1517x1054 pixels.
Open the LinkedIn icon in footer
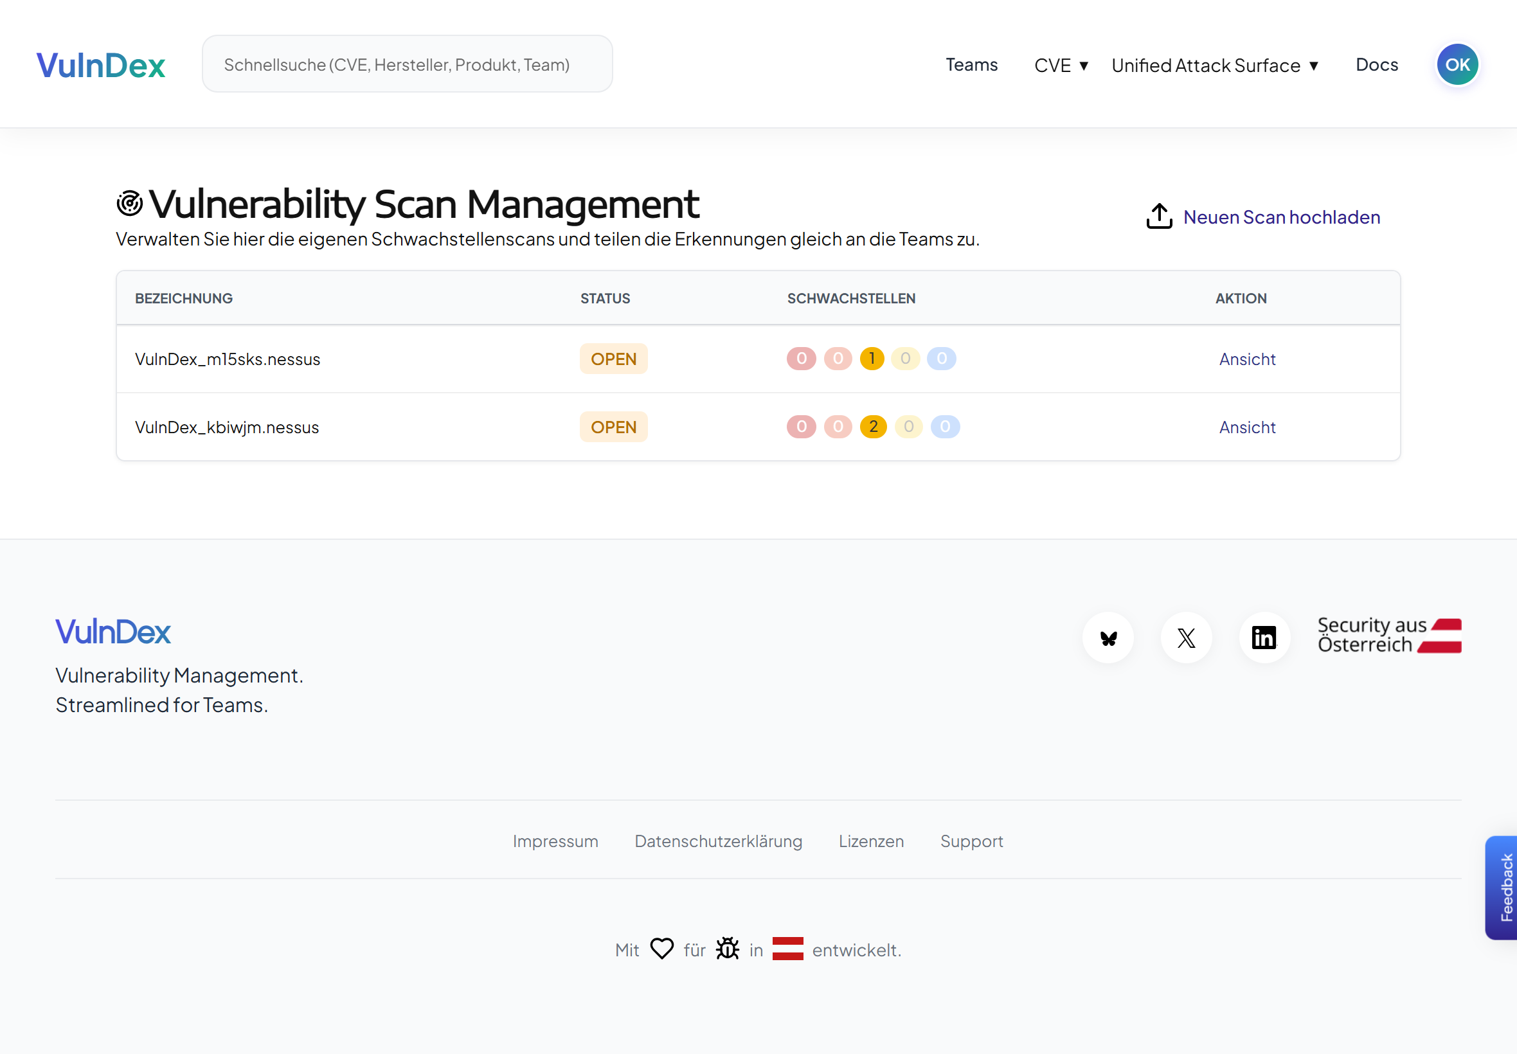click(1264, 638)
